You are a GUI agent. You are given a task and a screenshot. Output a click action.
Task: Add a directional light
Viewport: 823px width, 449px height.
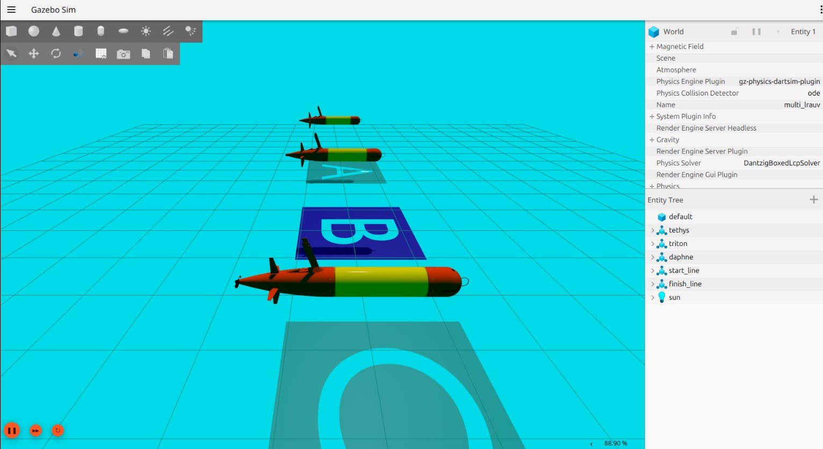click(168, 31)
